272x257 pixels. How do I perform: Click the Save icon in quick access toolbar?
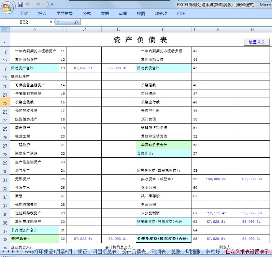20,4
